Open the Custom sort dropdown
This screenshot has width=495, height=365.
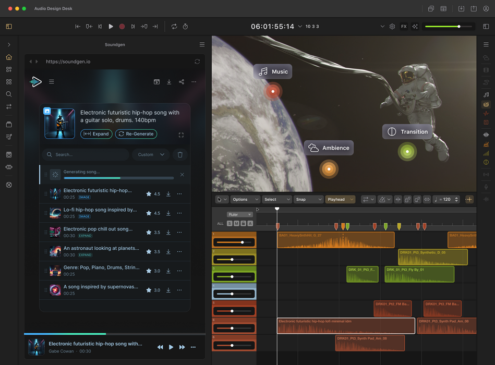151,154
